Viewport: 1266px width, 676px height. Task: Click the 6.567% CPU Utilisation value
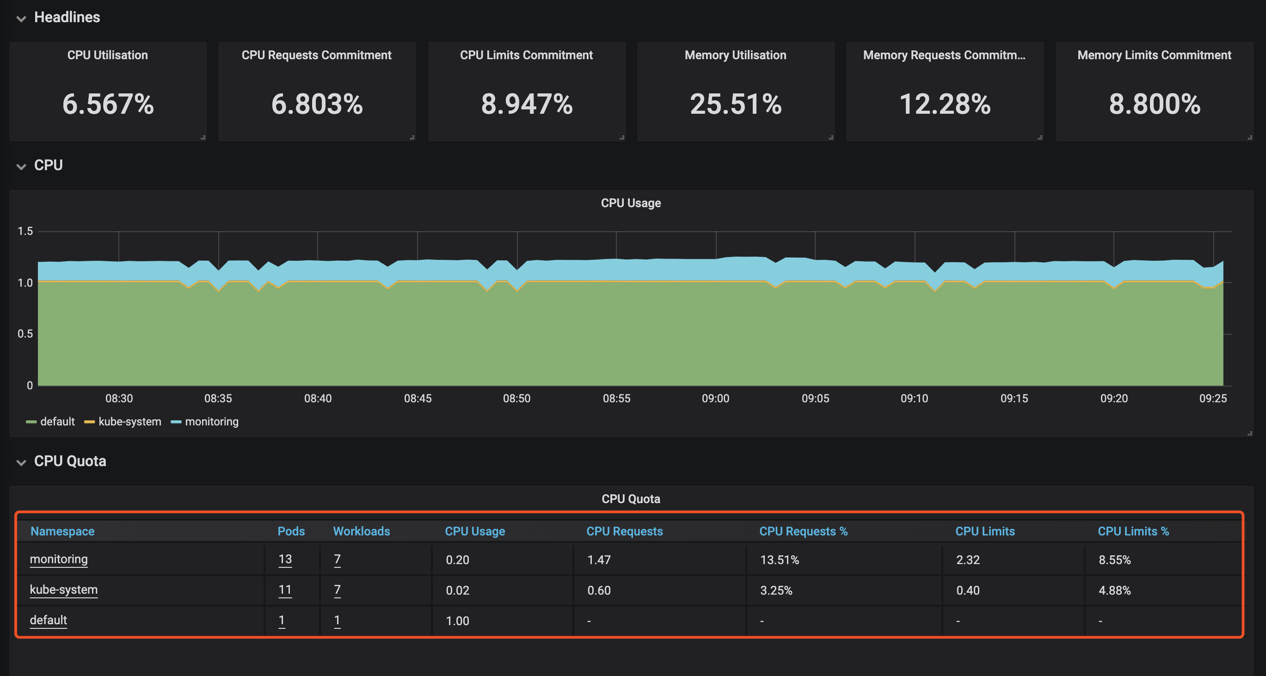click(108, 104)
